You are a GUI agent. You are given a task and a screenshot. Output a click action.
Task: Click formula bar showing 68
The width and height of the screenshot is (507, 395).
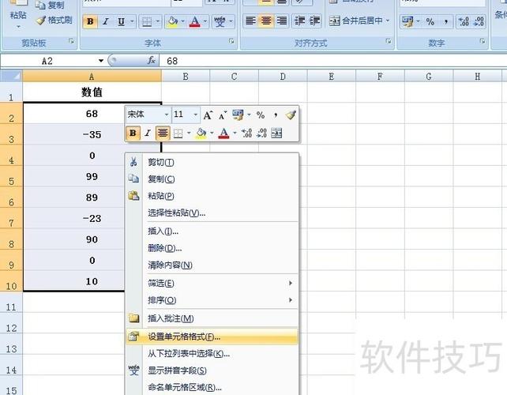click(333, 61)
